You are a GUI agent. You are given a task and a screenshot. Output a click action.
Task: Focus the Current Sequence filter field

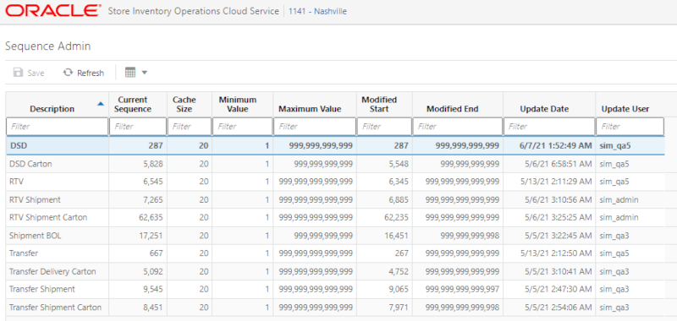pyautogui.click(x=138, y=127)
